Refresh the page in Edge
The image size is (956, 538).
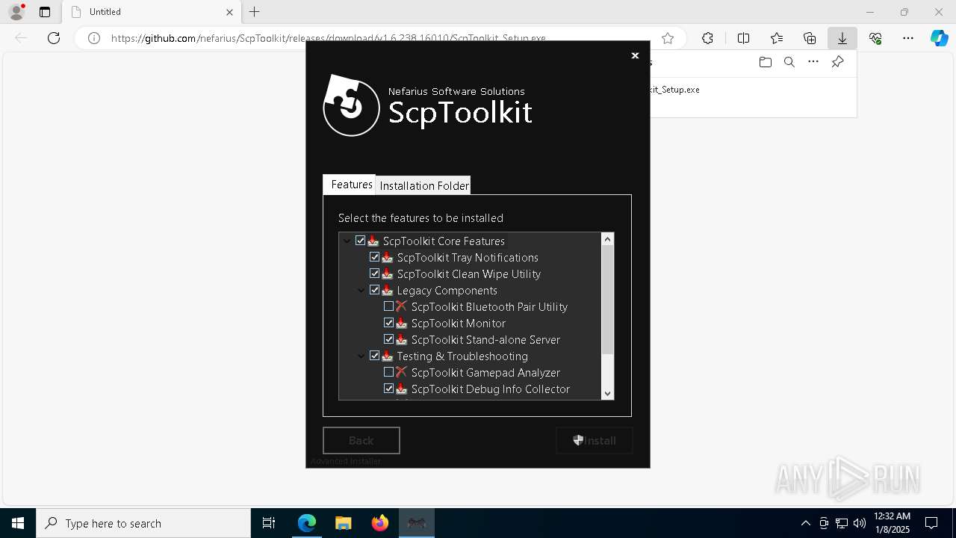click(54, 38)
